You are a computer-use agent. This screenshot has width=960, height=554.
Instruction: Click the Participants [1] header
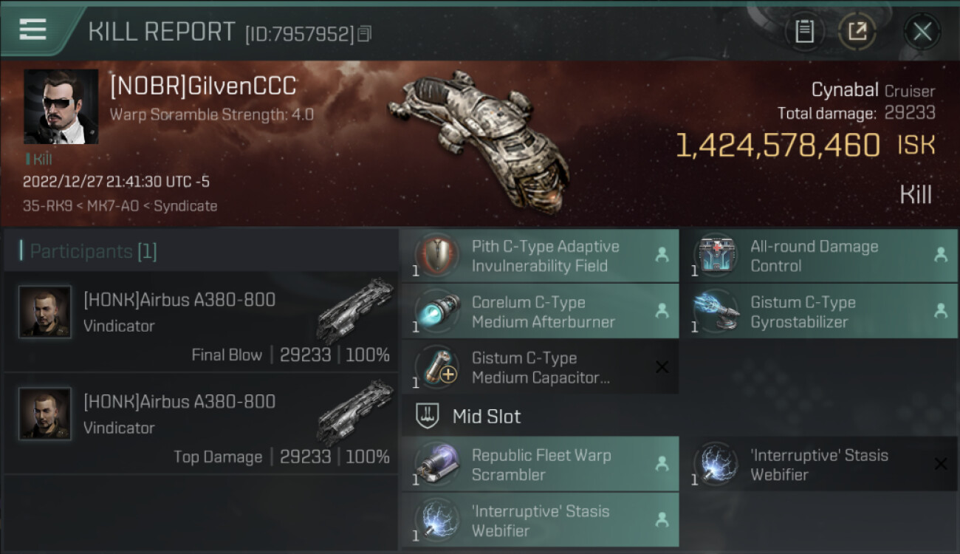click(93, 251)
